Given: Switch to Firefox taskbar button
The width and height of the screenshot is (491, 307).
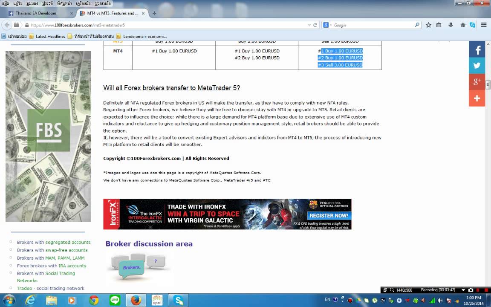Looking at the screenshot, I should coord(136,301).
